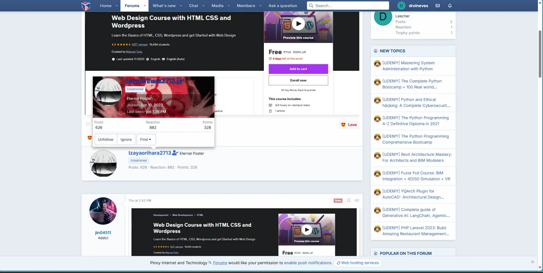Screen dimensions: 543x273
Task: Click the purple Add to cart button
Action: [x=298, y=69]
